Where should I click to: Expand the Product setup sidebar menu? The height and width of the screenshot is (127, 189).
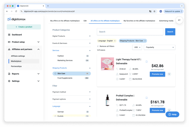[x=38, y=42]
